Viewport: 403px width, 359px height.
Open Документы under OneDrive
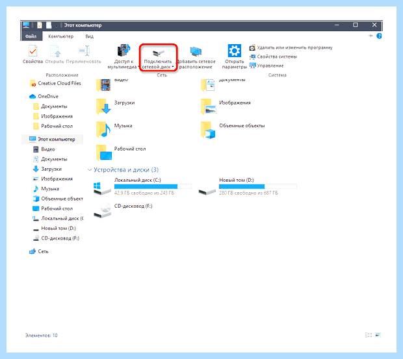coord(51,106)
